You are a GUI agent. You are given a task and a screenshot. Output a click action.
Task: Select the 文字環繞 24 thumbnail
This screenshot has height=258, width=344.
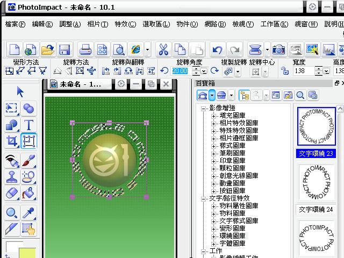[x=317, y=182]
